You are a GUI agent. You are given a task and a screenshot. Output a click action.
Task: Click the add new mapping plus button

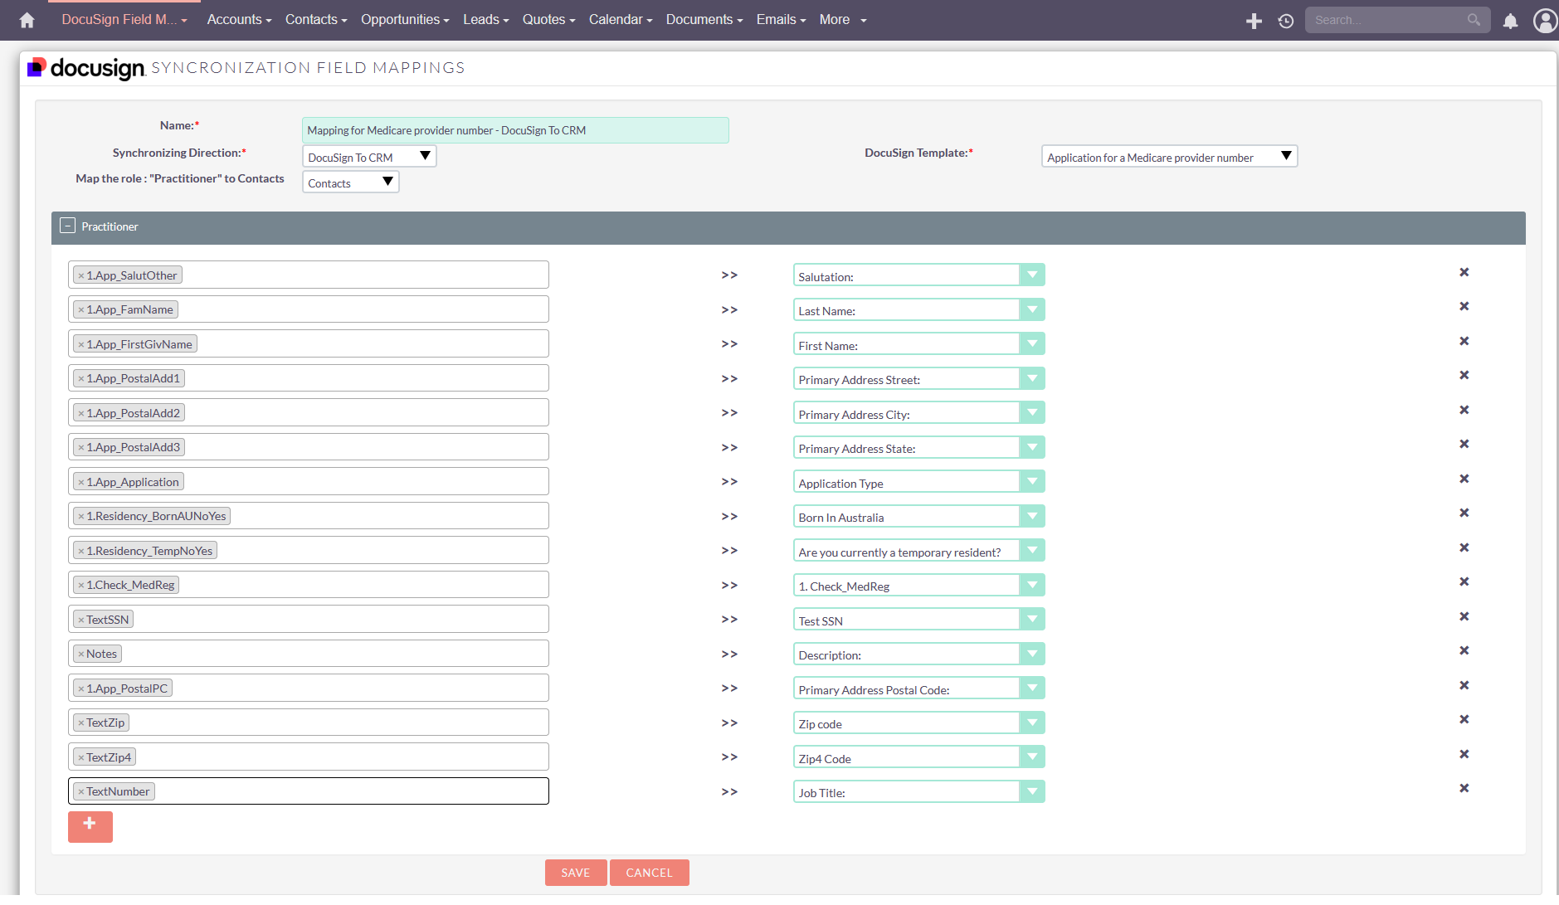[x=90, y=826]
